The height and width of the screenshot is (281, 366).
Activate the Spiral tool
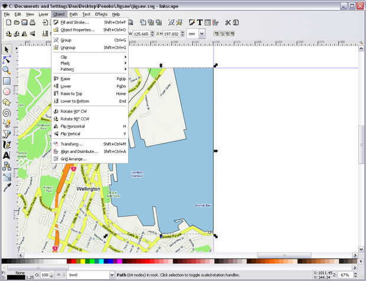(6, 113)
